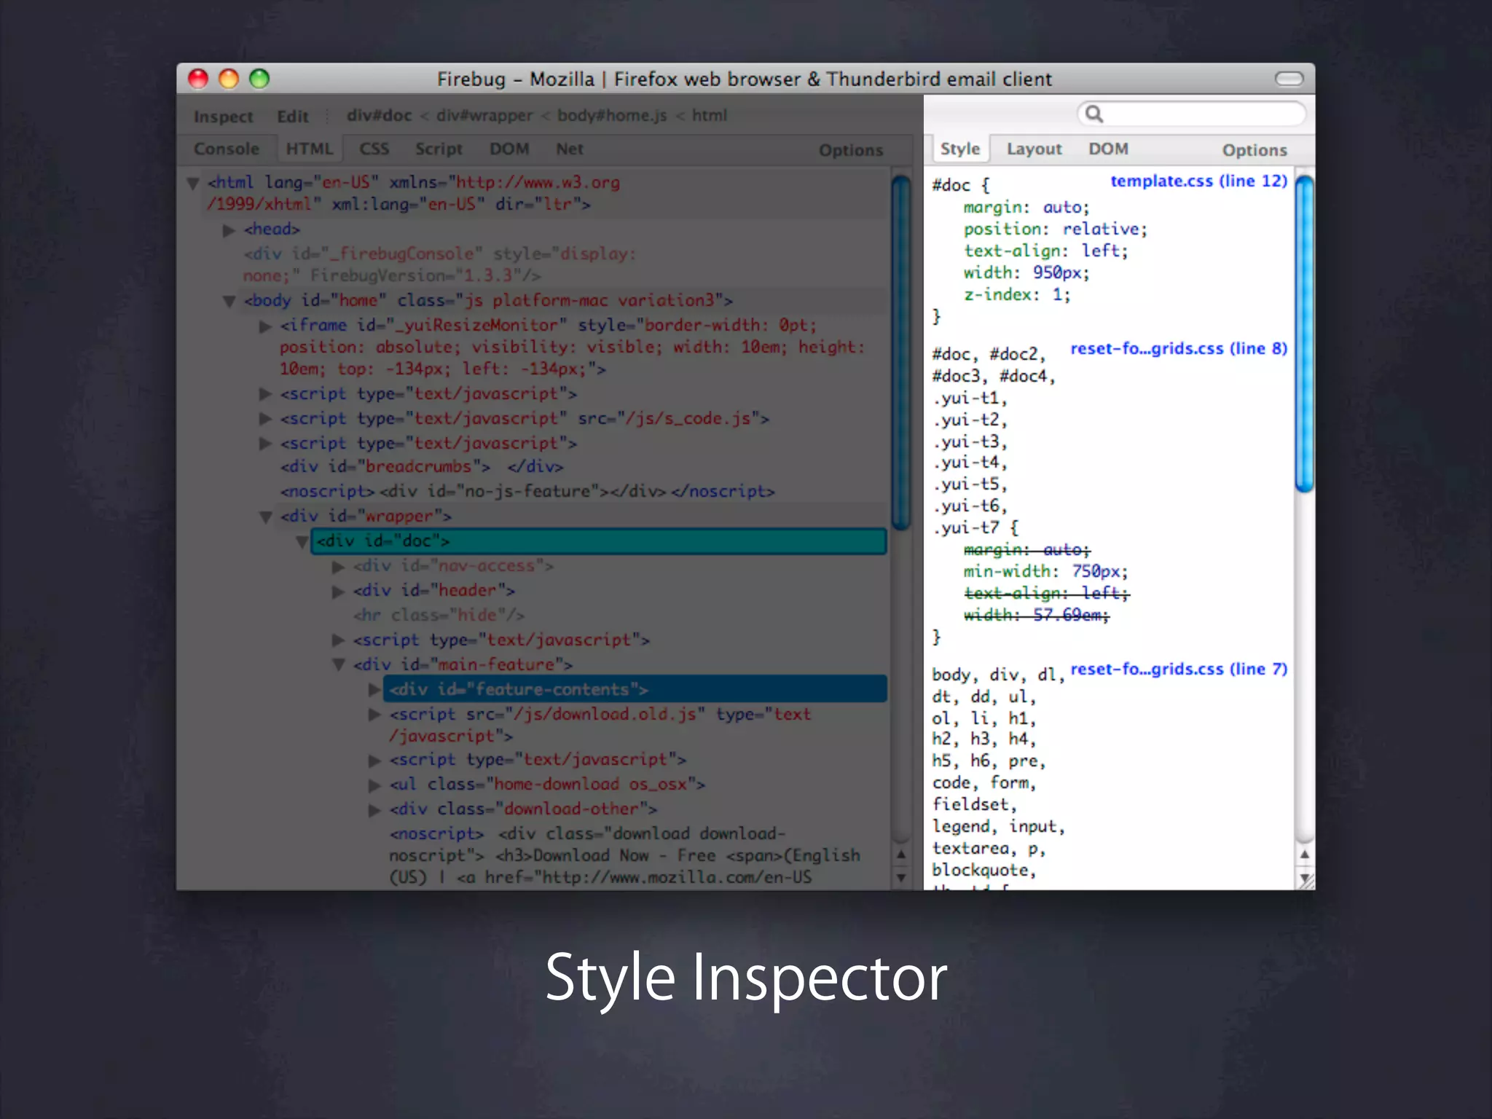This screenshot has width=1492, height=1119.
Task: Switch to the side panel DOM tab
Action: pos(1108,149)
